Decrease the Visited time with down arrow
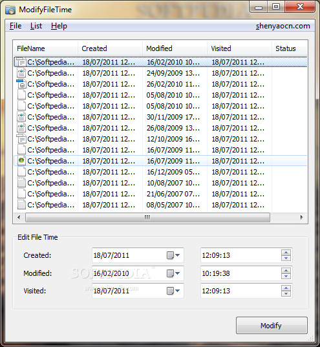This screenshot has height=347, width=320. point(286,294)
